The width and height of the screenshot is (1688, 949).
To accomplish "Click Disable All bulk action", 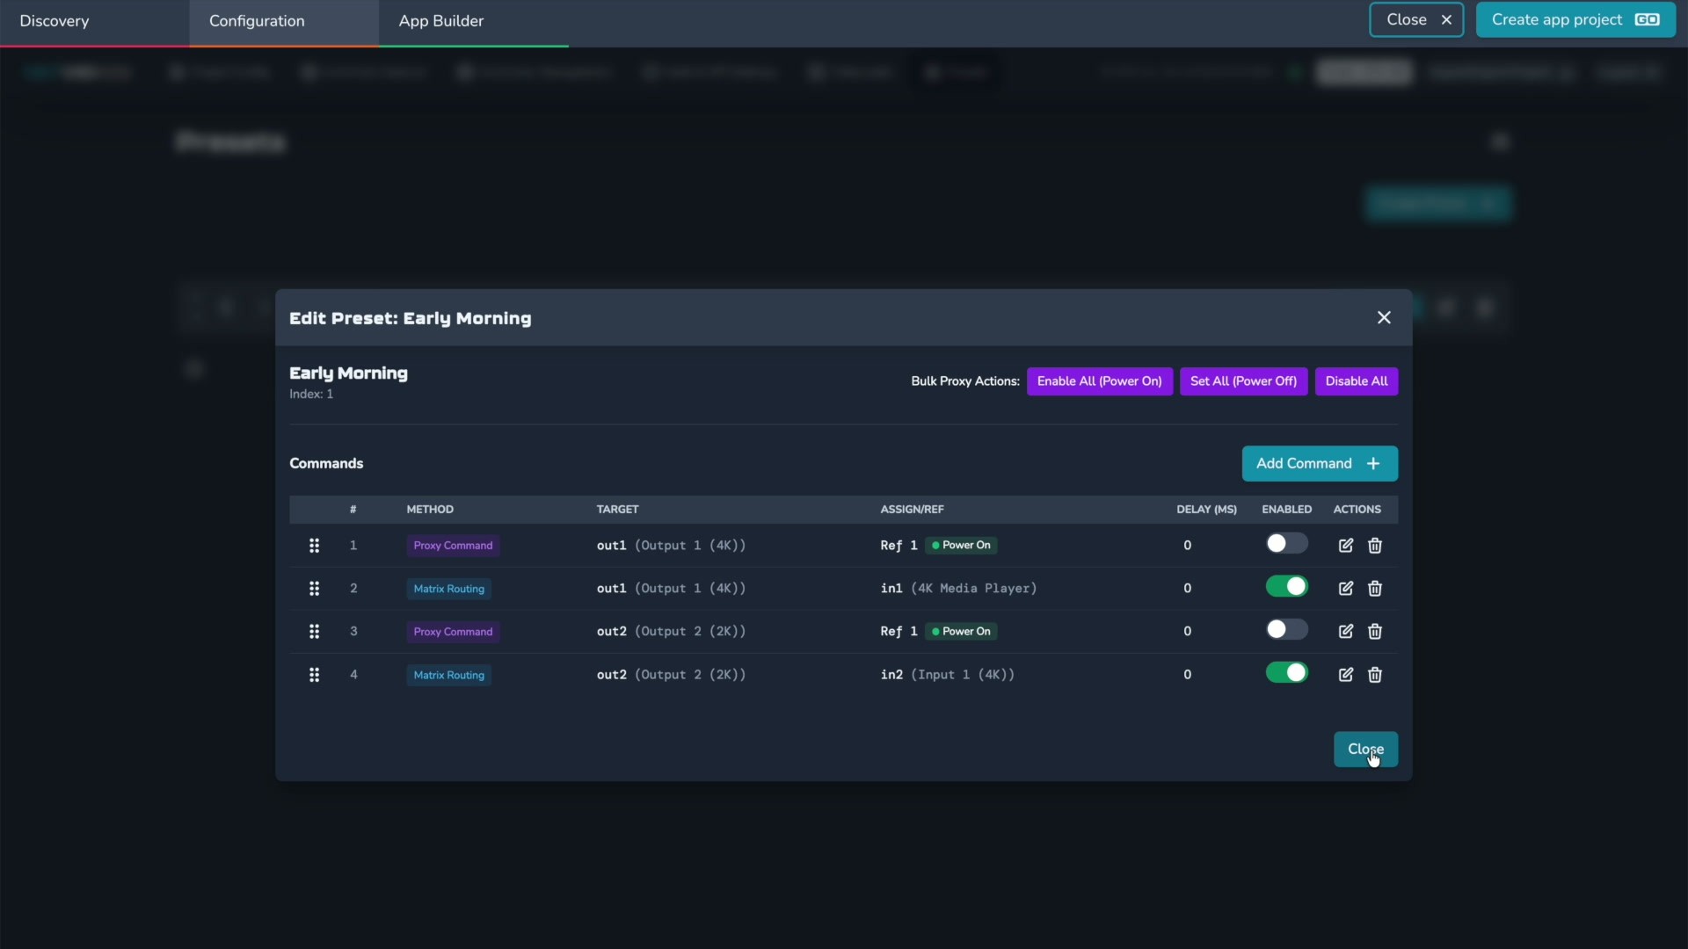I will pos(1357,381).
